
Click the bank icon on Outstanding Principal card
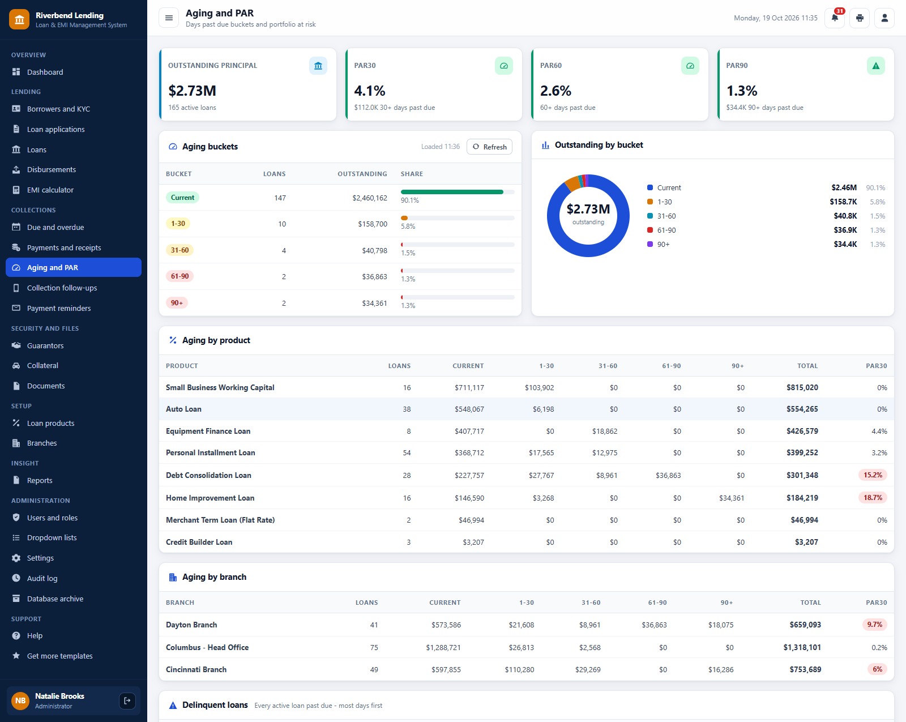pos(318,66)
